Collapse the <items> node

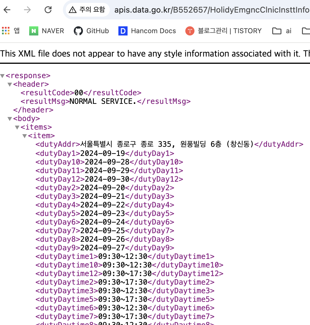[x=17, y=127]
